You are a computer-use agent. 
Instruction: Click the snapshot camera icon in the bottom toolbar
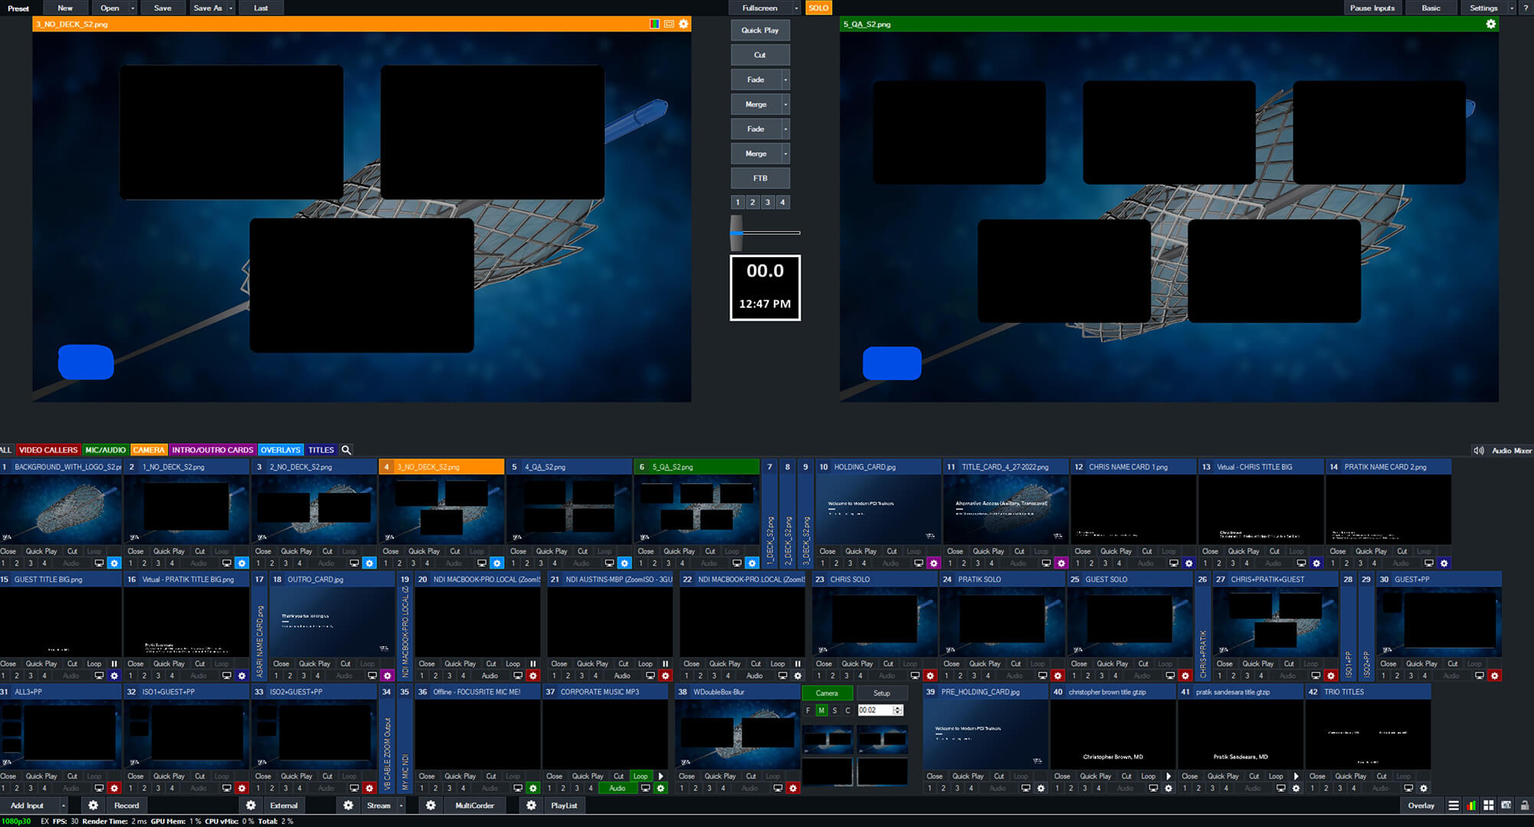[1506, 806]
